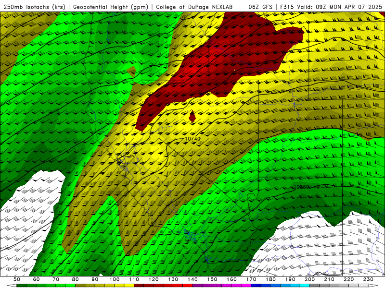Click the 230 kts color bar label
The width and height of the screenshot is (385, 288).
(x=368, y=279)
